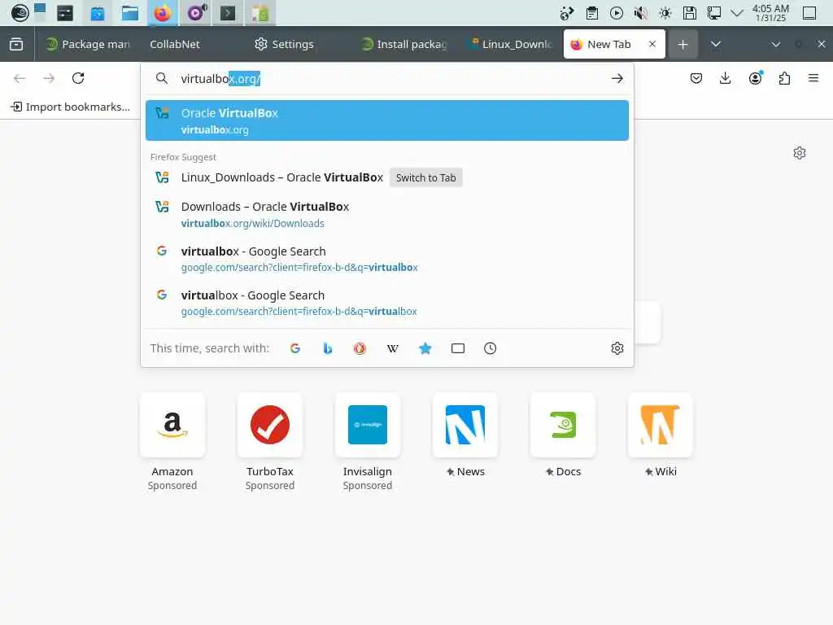
Task: Open clipboard icon in system tray
Action: click(x=592, y=13)
